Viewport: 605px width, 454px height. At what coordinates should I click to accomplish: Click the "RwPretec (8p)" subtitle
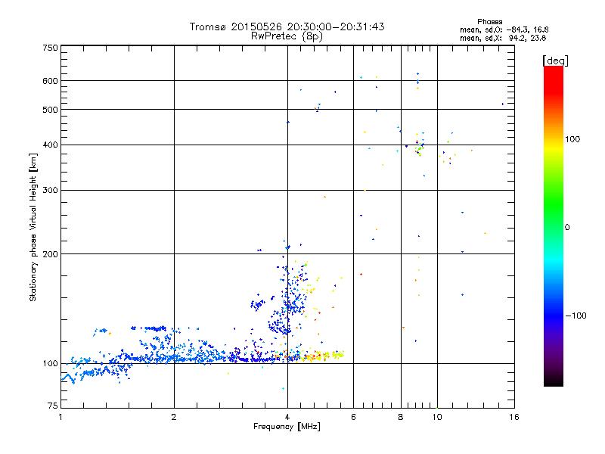pyautogui.click(x=287, y=36)
